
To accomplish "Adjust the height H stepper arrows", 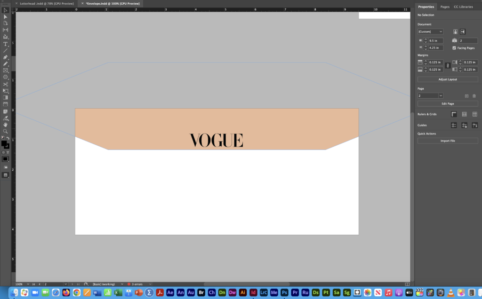I will pyautogui.click(x=426, y=48).
